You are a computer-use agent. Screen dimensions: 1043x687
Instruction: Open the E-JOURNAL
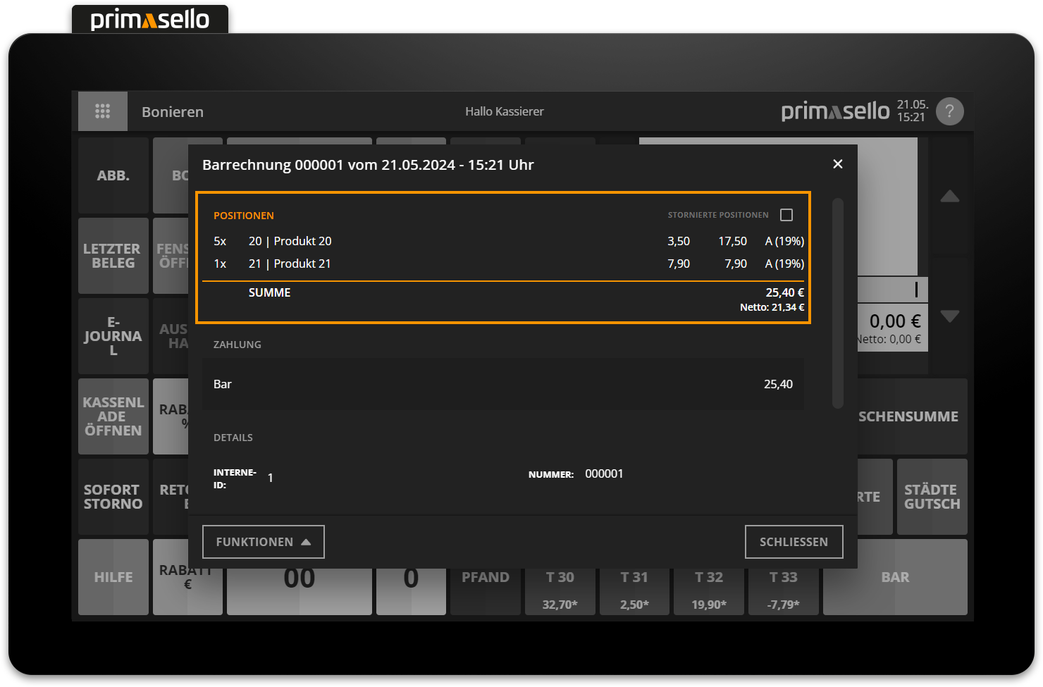[113, 336]
